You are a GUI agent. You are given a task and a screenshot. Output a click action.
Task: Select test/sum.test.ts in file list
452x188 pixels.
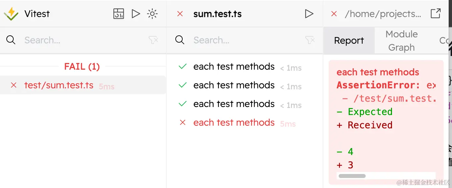point(59,85)
